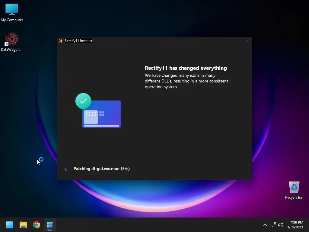Launch Google Chrome from taskbar
The image size is (309, 232).
point(37,225)
